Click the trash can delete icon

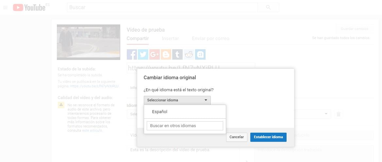coord(339,114)
